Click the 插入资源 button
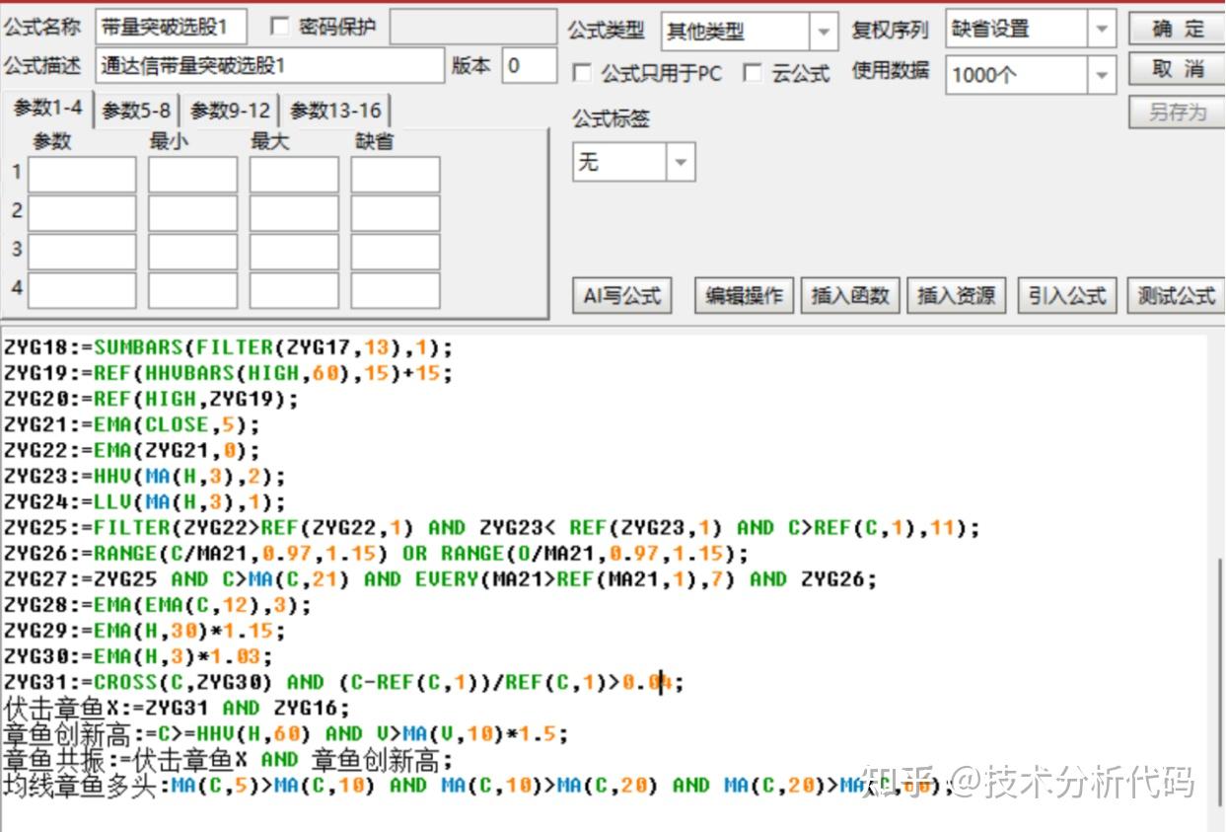This screenshot has width=1226, height=832. (x=956, y=295)
